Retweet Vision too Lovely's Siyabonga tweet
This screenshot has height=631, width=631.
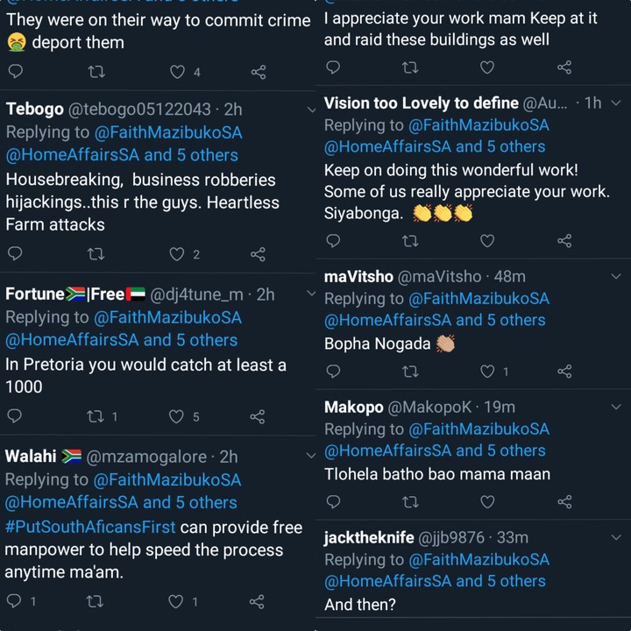pos(410,241)
